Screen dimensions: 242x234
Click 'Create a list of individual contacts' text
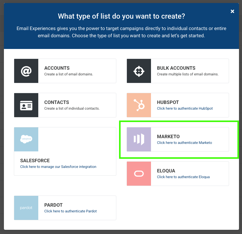[x=72, y=108]
